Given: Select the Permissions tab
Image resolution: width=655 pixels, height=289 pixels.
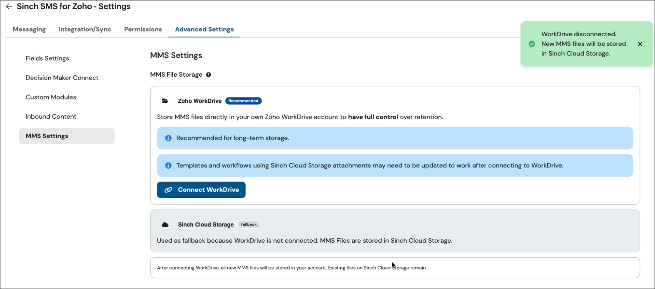Looking at the screenshot, I should [x=143, y=29].
